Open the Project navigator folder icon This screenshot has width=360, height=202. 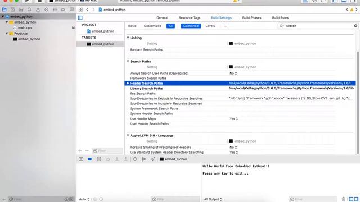click(x=4, y=10)
